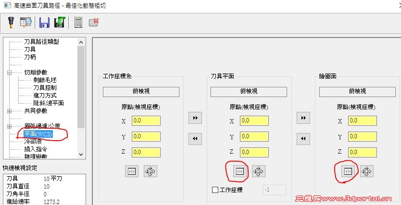The image size is (401, 205).
Task: Copy WCS to tool plane with right arrows
Action: tap(195, 118)
